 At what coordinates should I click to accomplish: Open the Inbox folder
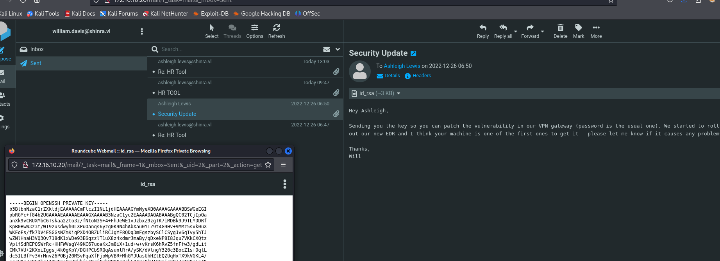point(37,49)
